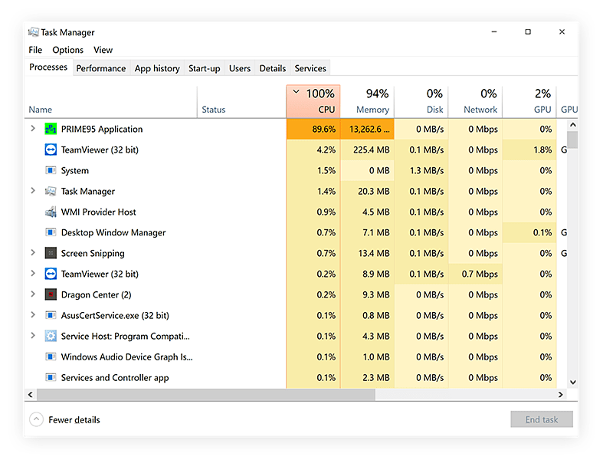Viewport: 603px width, 460px height.
Task: Expand the AsusCertService.exe group
Action: pos(33,315)
